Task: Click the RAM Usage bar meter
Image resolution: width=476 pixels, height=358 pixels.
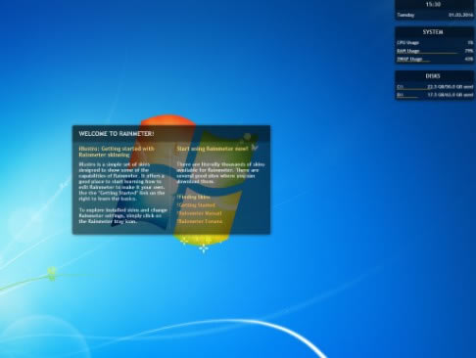Action: [x=427, y=53]
